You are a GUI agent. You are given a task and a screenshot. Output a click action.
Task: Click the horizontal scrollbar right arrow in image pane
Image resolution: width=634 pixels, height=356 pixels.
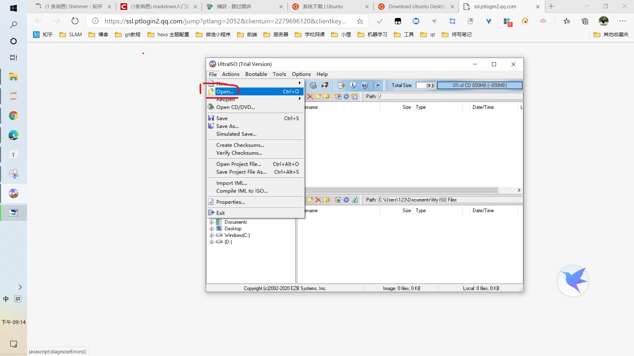click(519, 190)
